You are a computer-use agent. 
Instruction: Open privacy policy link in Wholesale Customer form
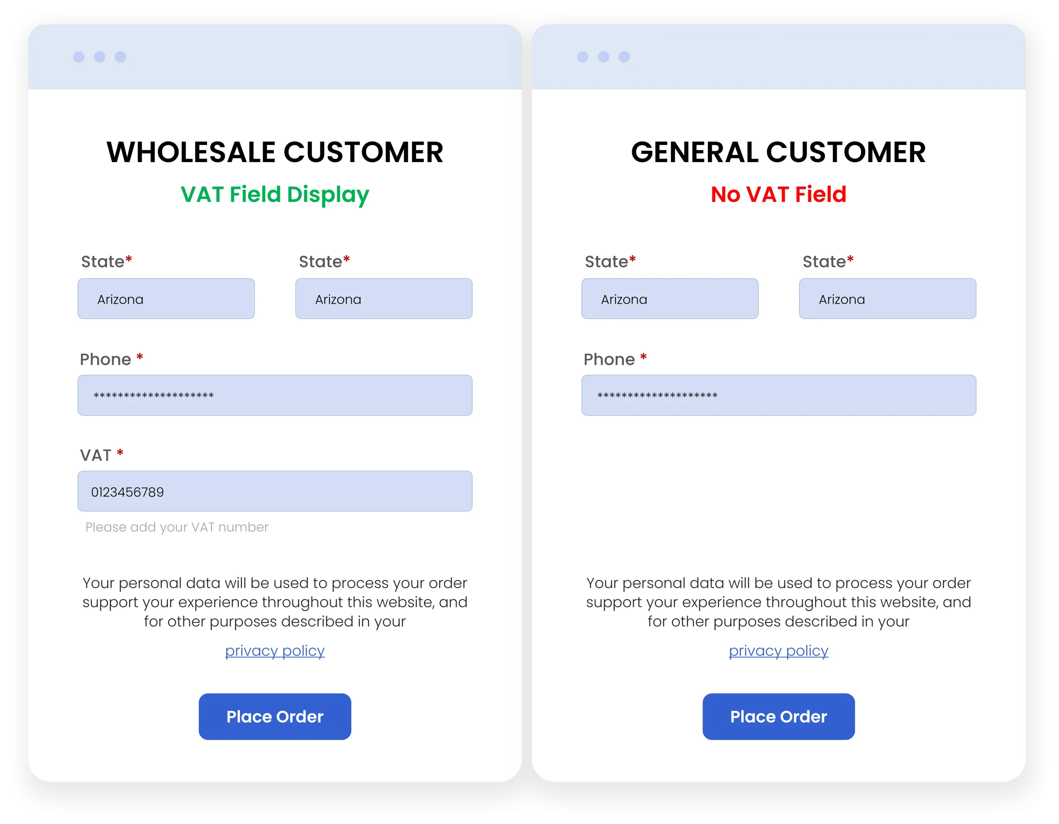[274, 650]
